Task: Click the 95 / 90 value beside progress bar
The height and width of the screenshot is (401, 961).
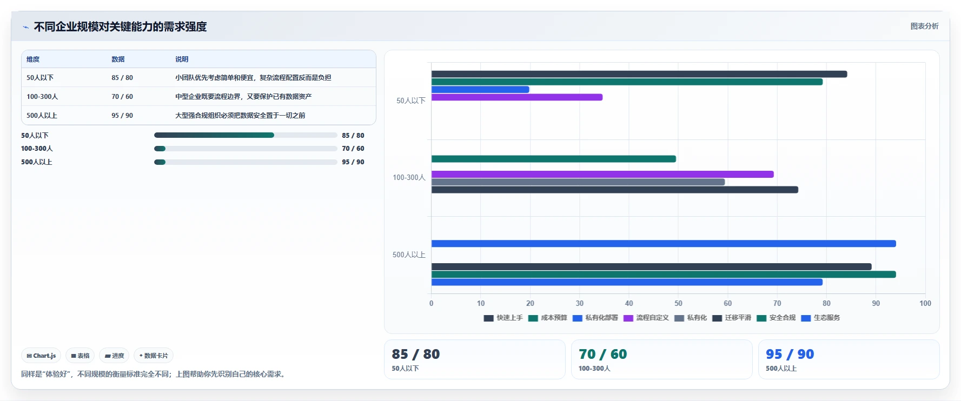Action: pyautogui.click(x=353, y=162)
